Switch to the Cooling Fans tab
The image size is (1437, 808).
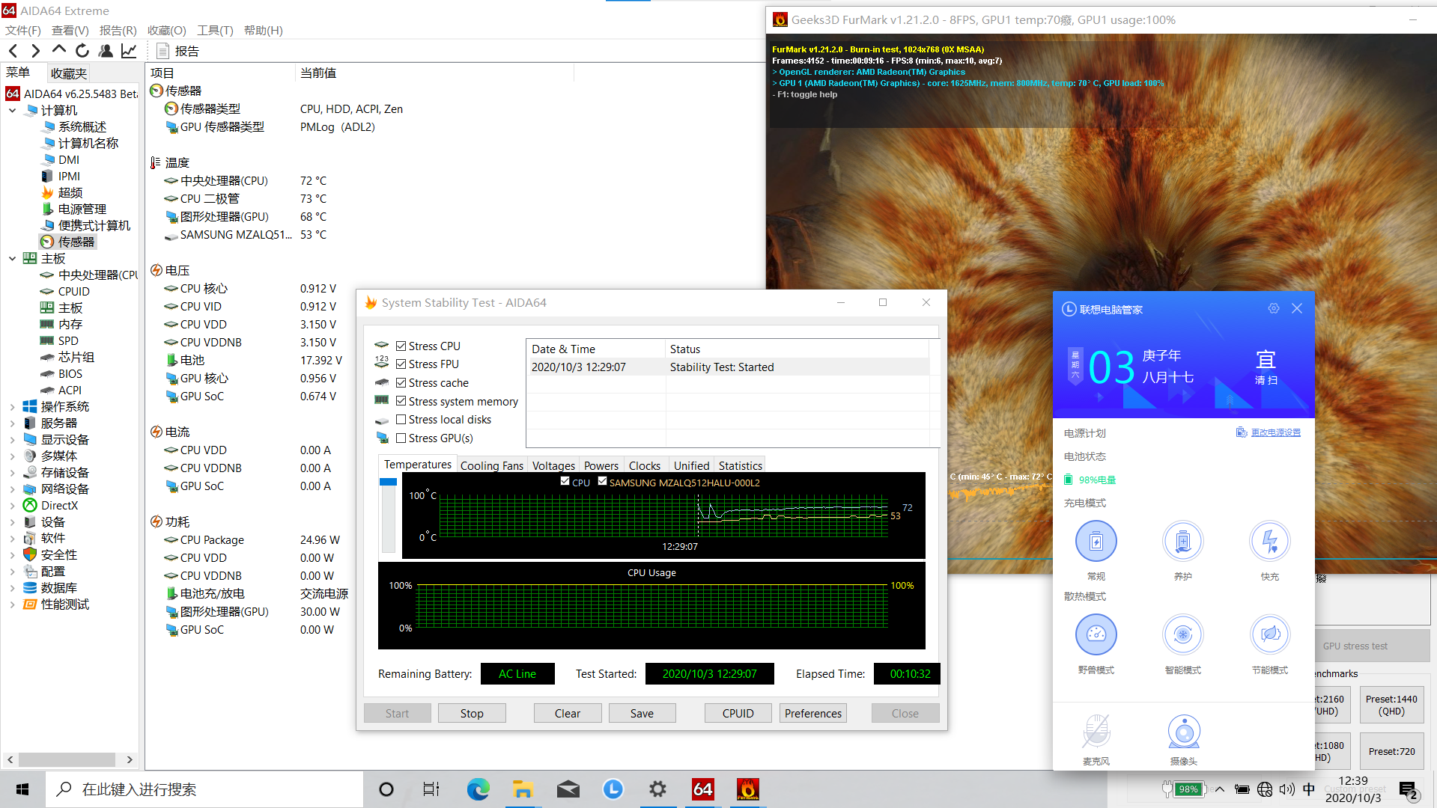[491, 465]
